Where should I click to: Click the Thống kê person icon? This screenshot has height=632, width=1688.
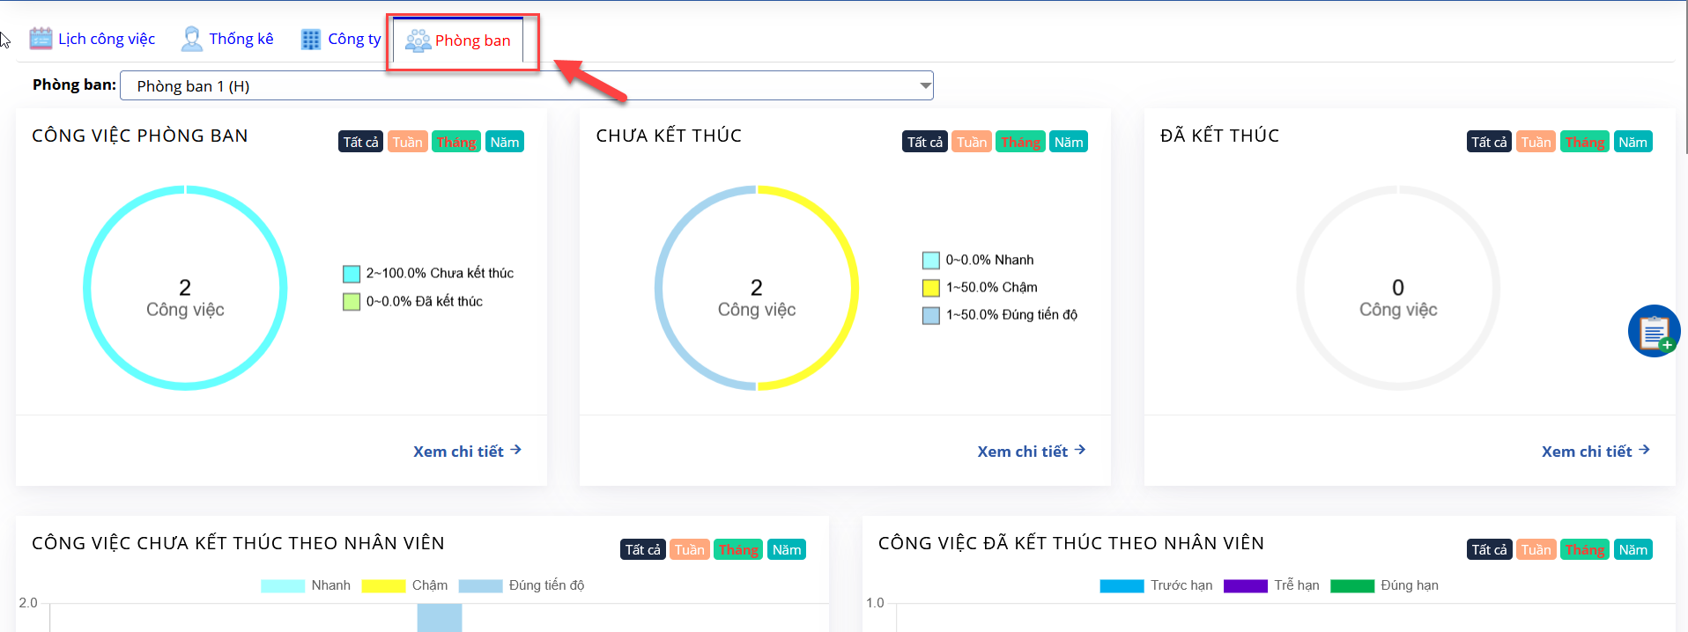[x=191, y=39]
